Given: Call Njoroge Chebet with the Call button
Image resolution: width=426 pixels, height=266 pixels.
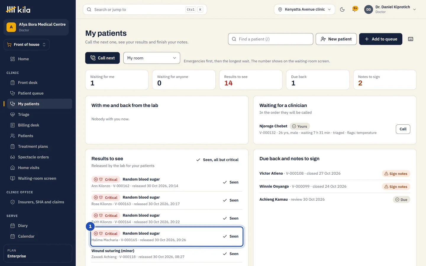Looking at the screenshot, I should pyautogui.click(x=403, y=129).
